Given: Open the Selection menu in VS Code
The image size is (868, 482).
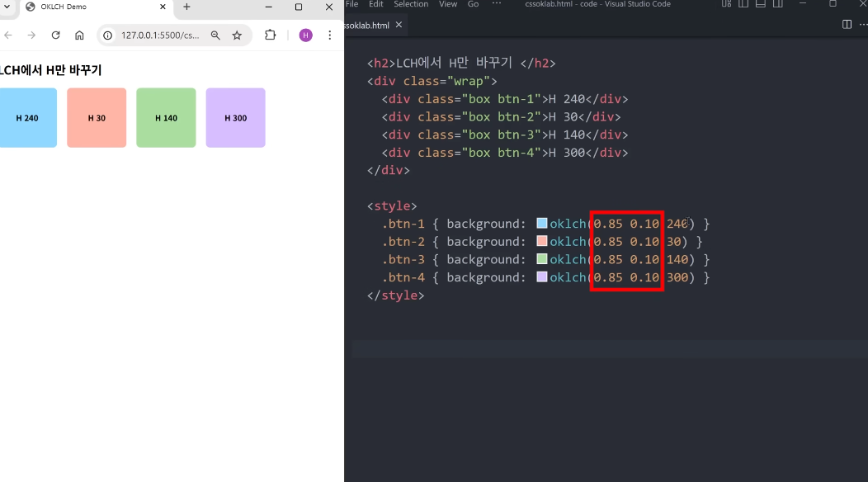Looking at the screenshot, I should pos(411,4).
